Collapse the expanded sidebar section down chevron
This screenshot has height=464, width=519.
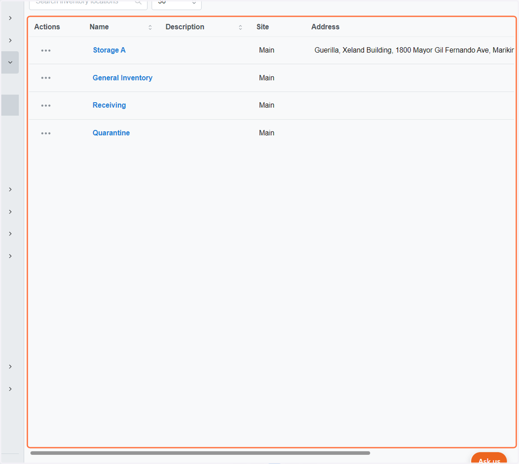pyautogui.click(x=10, y=62)
